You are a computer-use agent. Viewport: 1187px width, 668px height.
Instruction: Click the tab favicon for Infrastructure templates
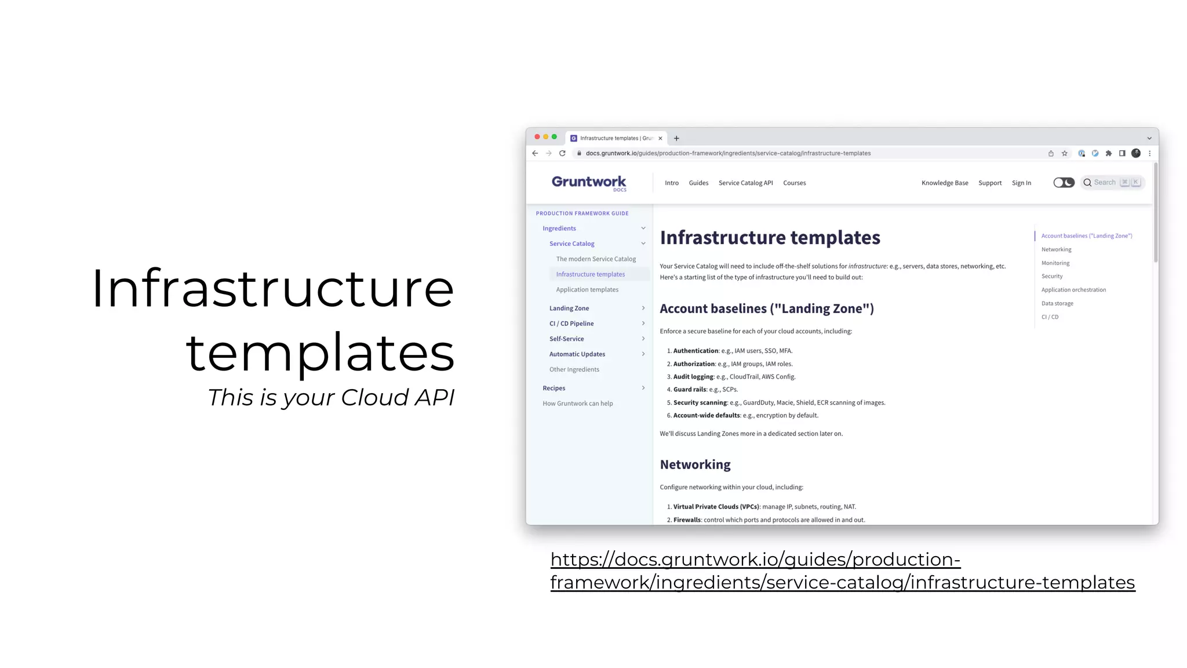click(574, 138)
